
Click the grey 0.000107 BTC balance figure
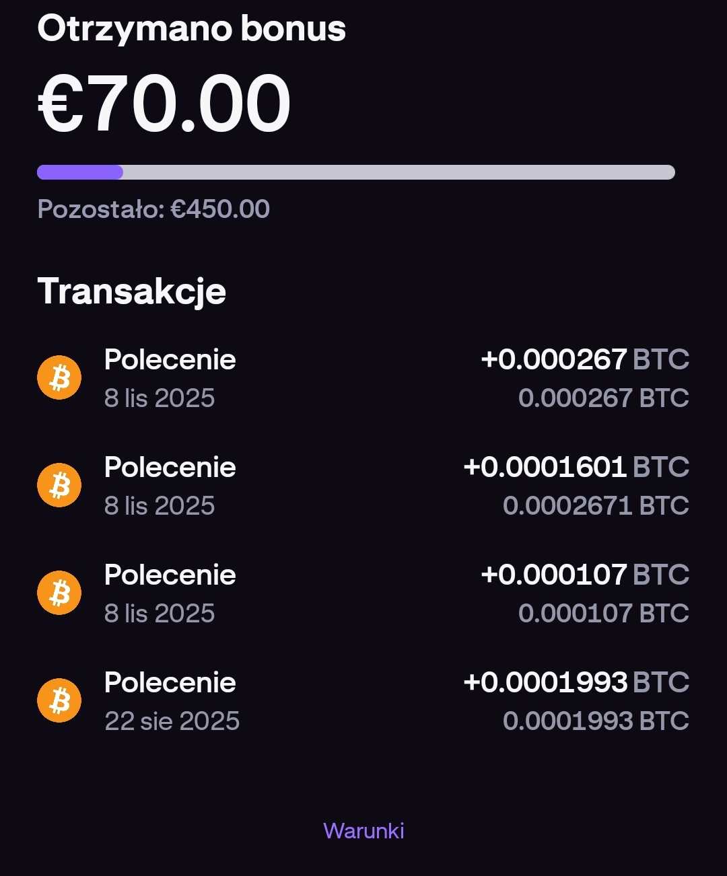[x=603, y=614]
